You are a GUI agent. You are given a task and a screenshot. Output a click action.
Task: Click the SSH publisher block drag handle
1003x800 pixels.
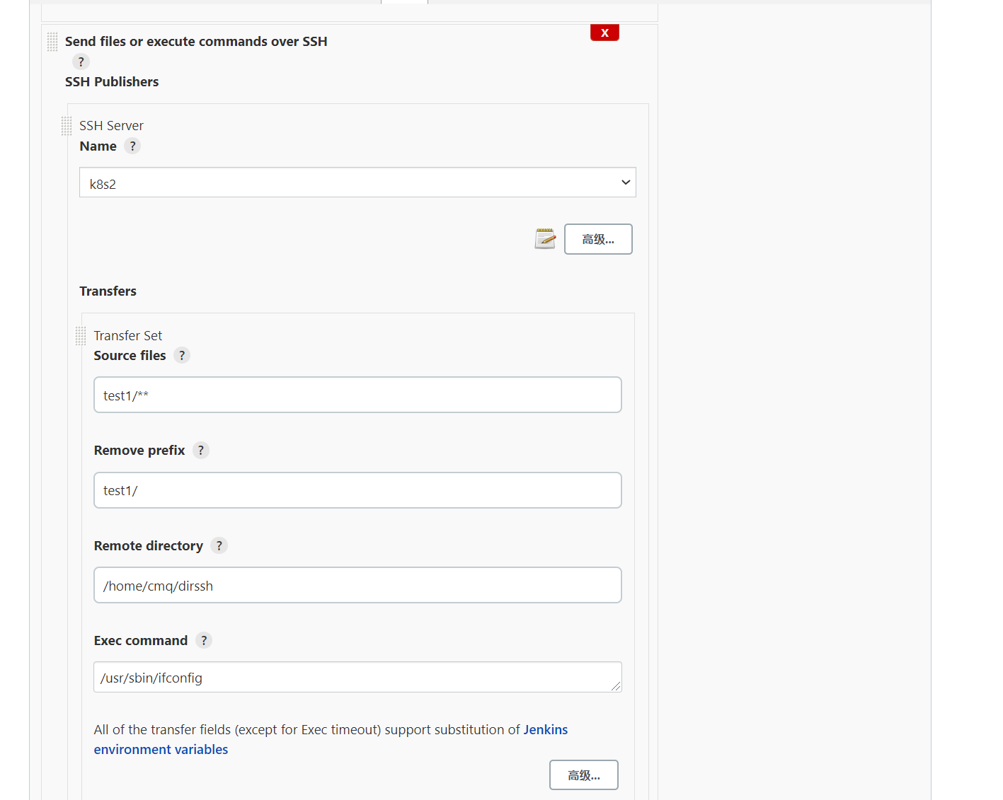[52, 41]
